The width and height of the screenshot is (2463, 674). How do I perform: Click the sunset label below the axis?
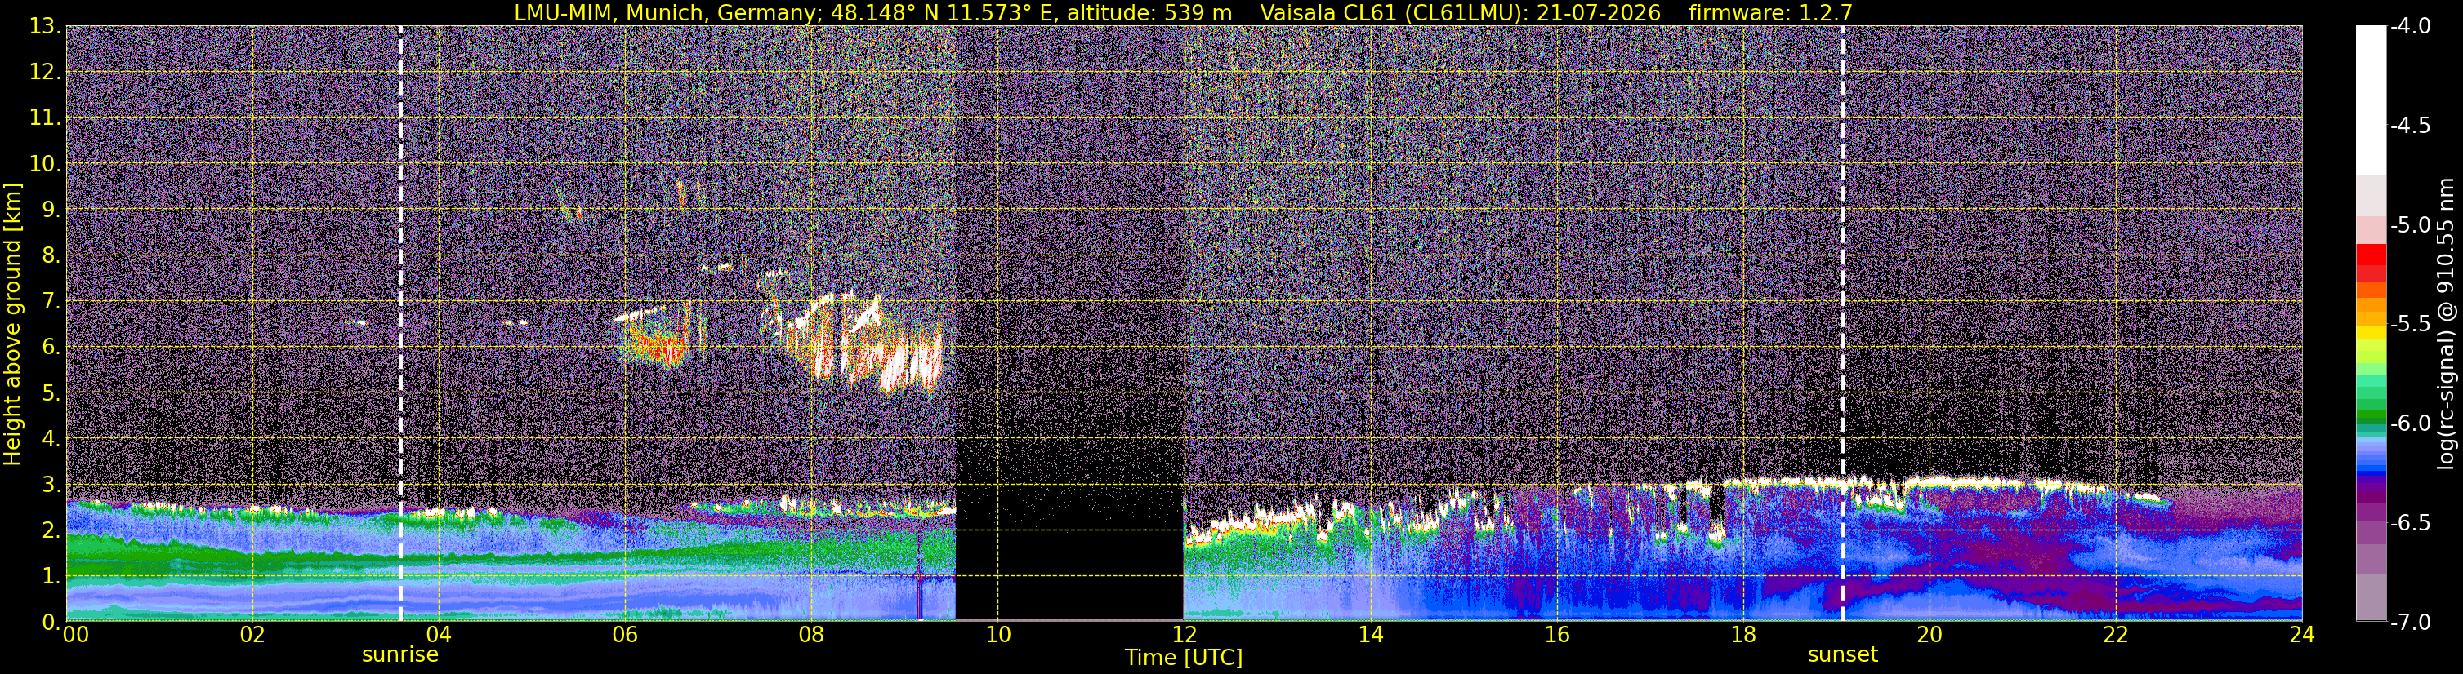tap(1842, 655)
